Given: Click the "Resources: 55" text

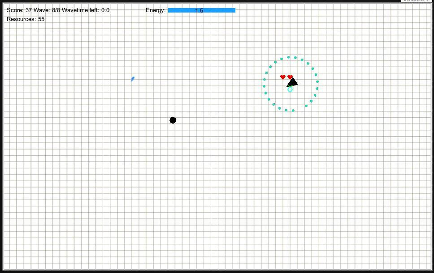Looking at the screenshot, I should click(26, 19).
